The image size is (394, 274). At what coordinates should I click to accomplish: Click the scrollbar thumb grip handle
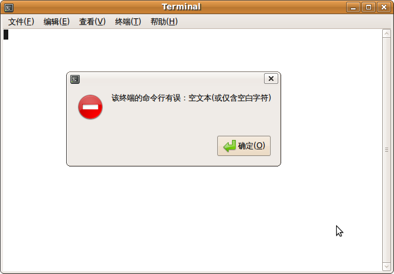tap(386, 149)
